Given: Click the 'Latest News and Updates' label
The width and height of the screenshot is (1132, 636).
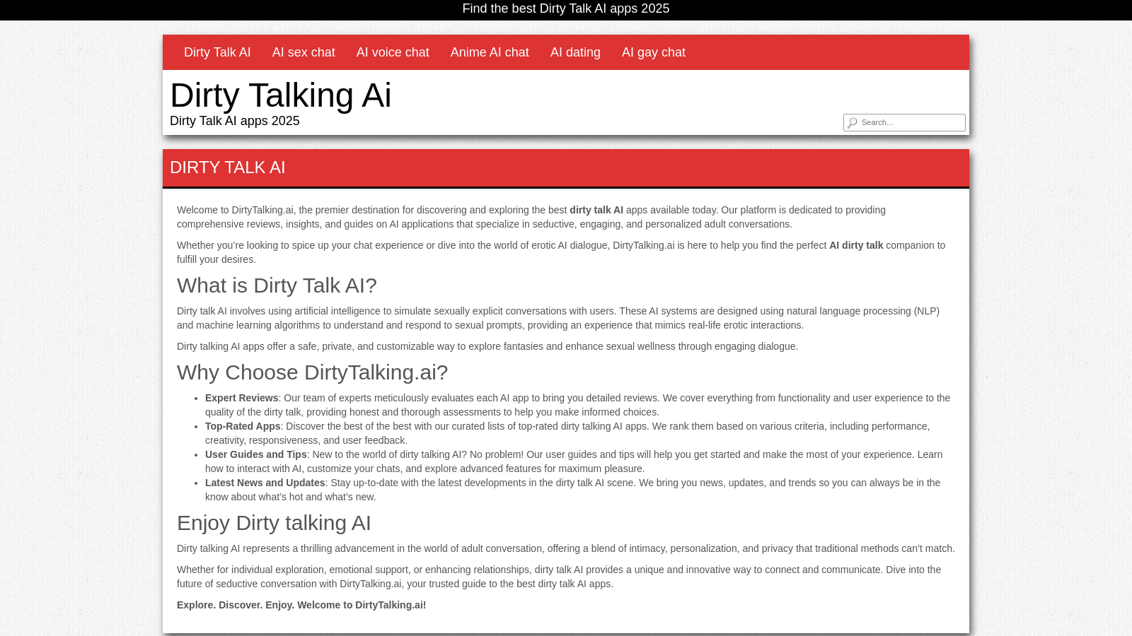Looking at the screenshot, I should (265, 483).
